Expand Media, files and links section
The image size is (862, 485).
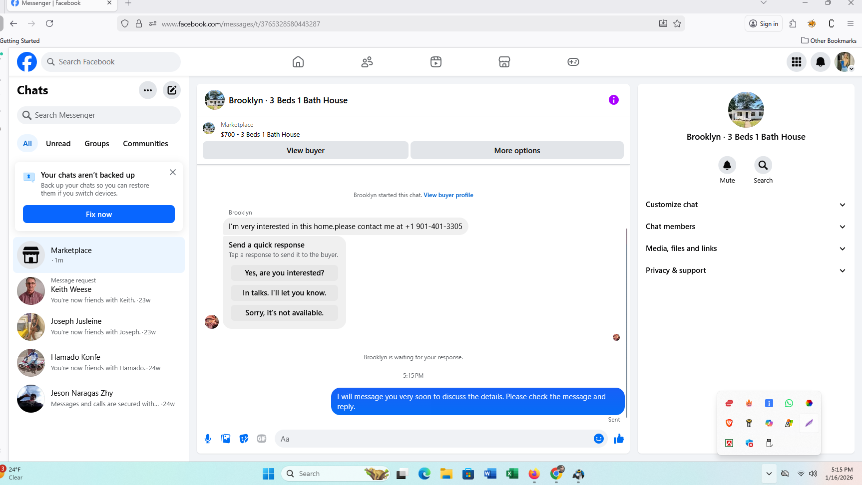[x=746, y=248]
